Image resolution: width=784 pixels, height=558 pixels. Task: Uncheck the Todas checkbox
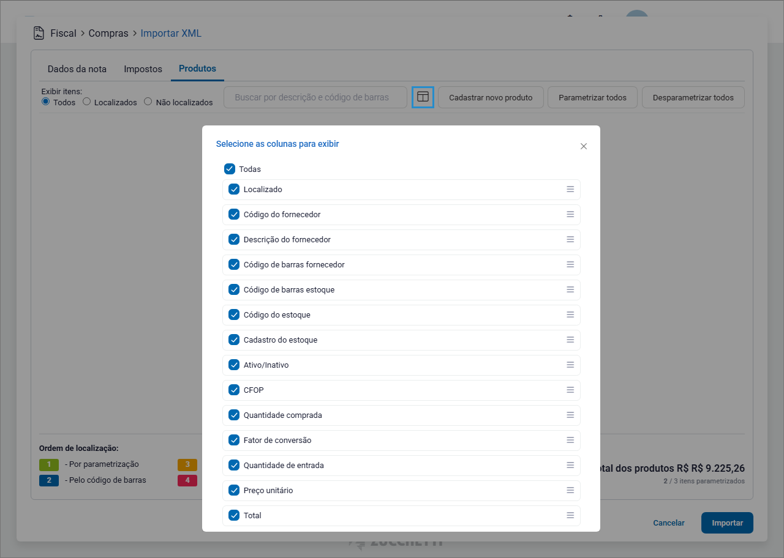click(x=230, y=169)
